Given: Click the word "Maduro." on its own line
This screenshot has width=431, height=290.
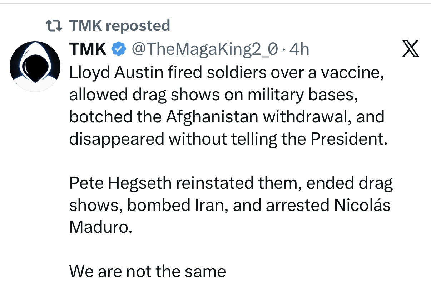Looking at the screenshot, I should (100, 227).
